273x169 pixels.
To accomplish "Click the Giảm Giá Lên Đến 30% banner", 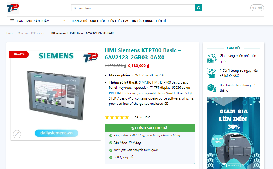I will coord(234,133).
